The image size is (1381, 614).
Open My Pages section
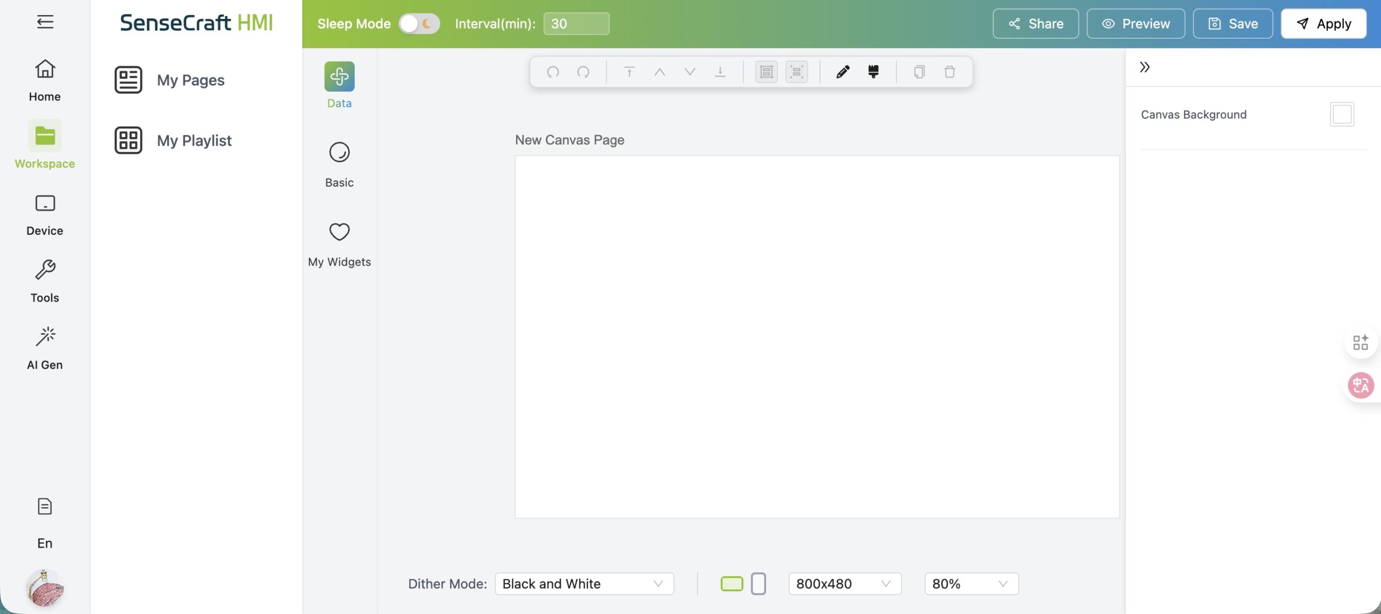[190, 80]
